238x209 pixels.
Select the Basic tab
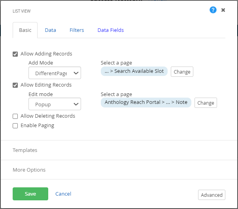(x=25, y=30)
